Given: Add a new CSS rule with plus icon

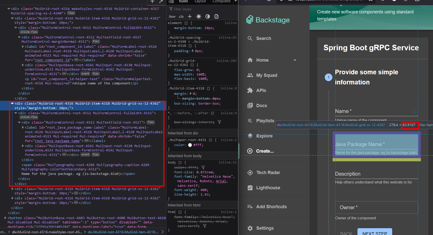Looking at the screenshot, I should point(190,16).
